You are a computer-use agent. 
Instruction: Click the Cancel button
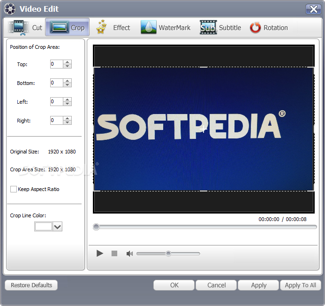(x=216, y=285)
